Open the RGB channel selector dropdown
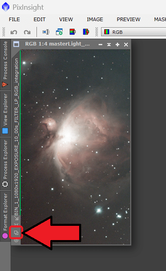Viewport: 166px width, 271px height. click(134, 32)
